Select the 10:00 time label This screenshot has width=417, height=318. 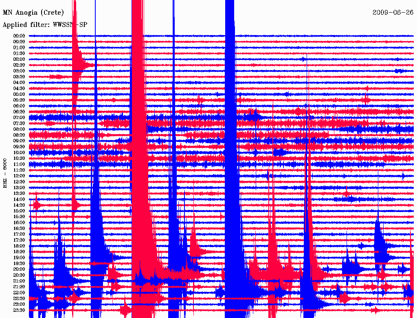point(19,152)
